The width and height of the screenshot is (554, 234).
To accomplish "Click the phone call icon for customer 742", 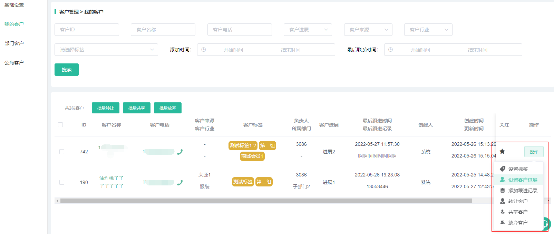I will 180,152.
